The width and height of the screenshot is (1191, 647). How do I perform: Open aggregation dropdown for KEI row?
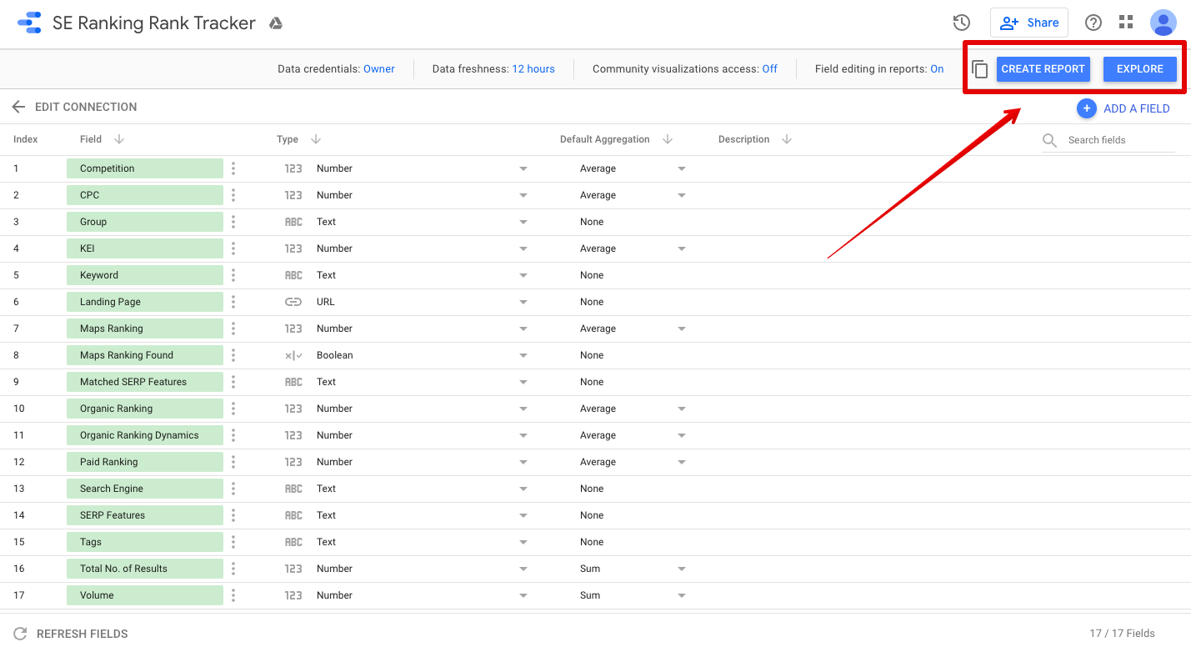682,248
